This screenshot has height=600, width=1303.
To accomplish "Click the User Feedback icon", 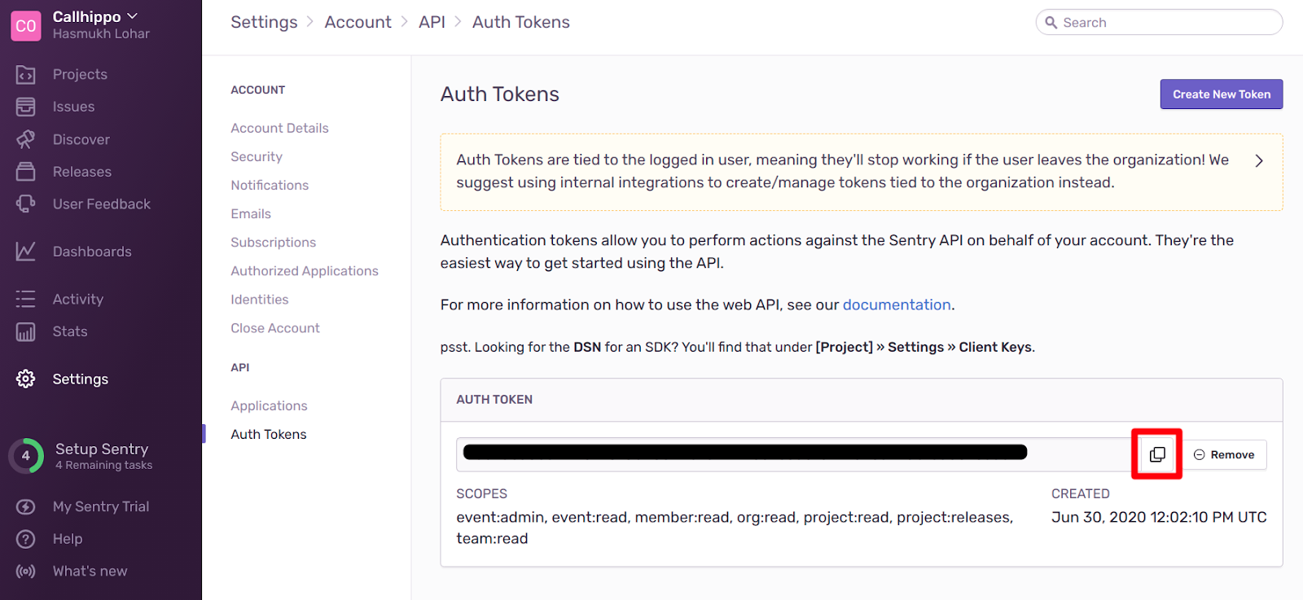I will (x=25, y=204).
